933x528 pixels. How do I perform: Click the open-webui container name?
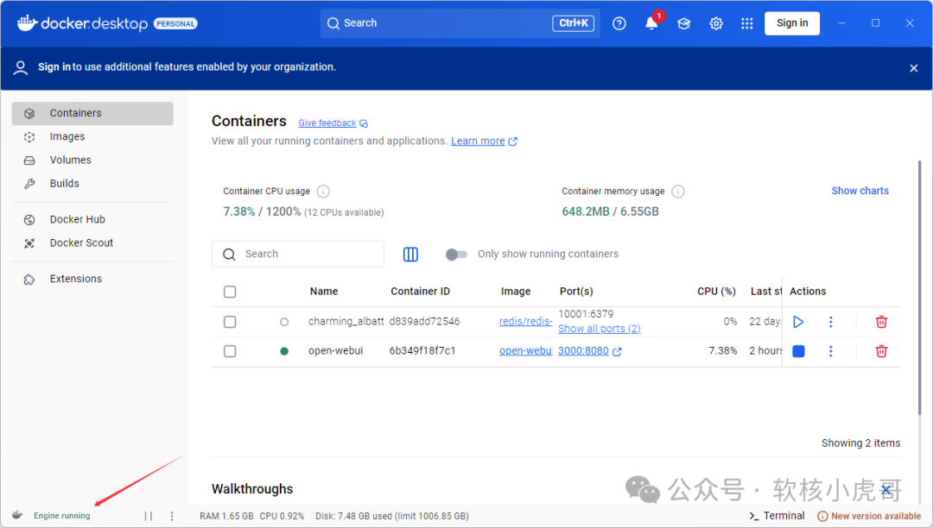(x=335, y=350)
